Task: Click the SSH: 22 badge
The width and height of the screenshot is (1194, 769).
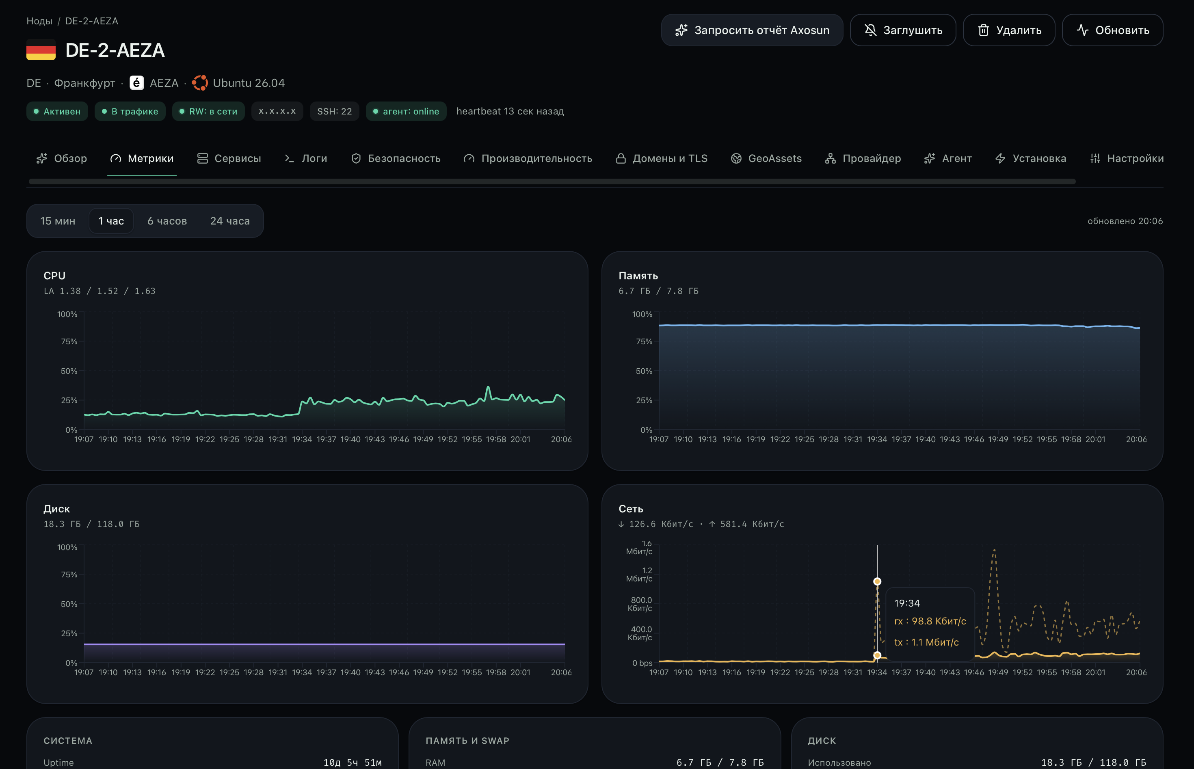Action: (335, 111)
